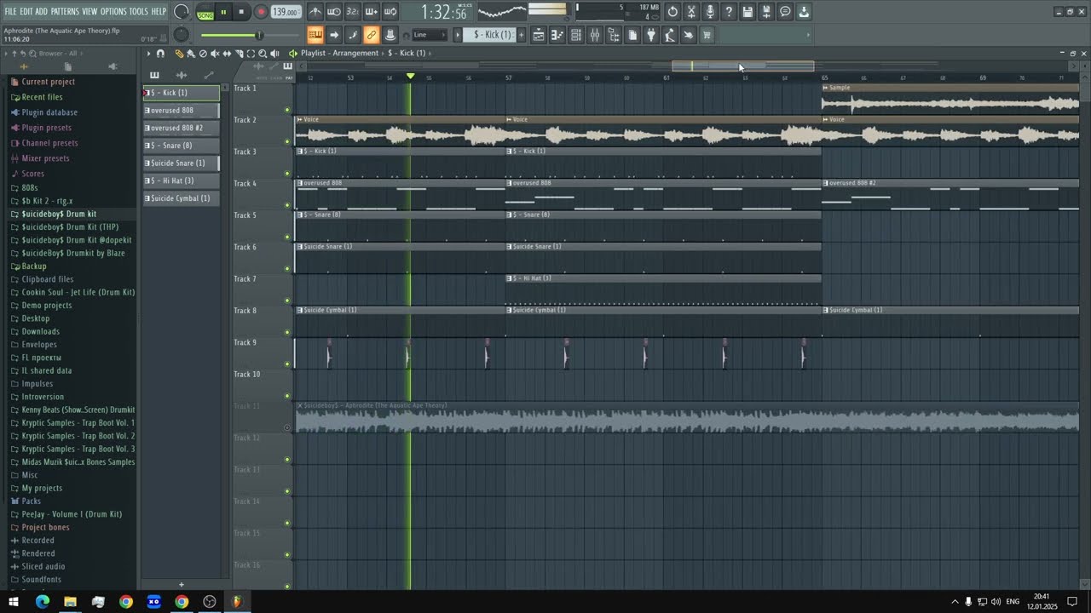Select the Mute tool in Playlist

tap(215, 54)
